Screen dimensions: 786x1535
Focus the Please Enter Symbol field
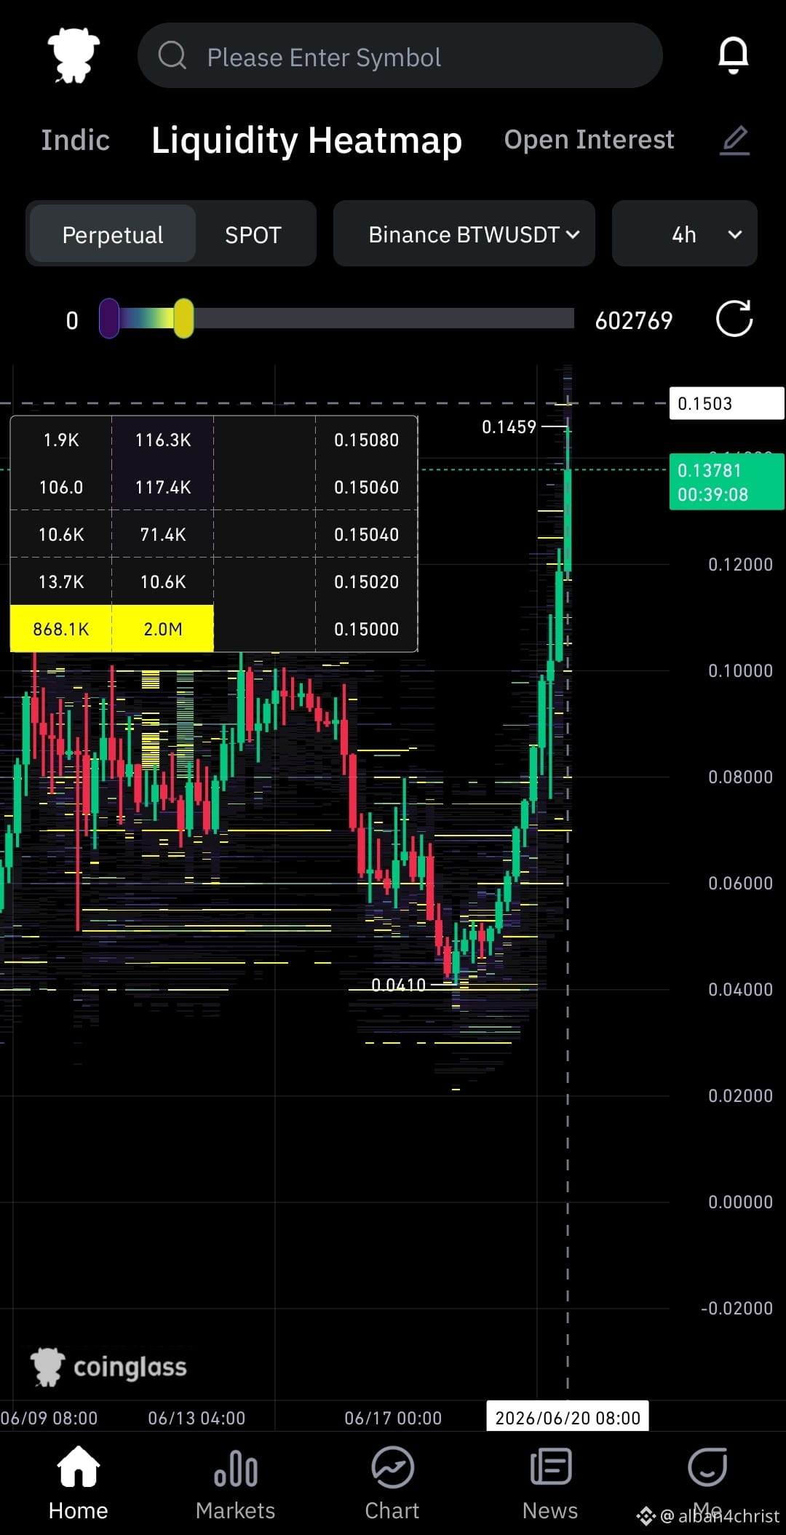point(400,55)
